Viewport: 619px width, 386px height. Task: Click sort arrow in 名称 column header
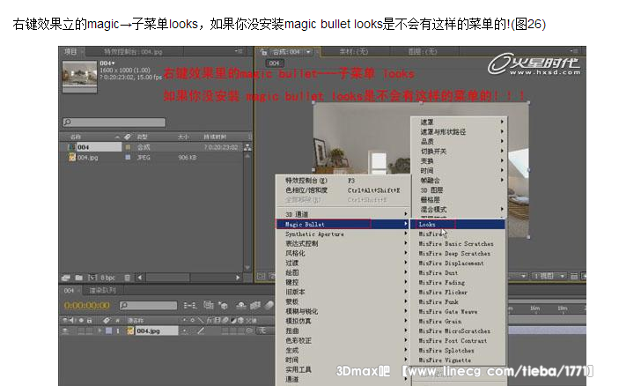tap(117, 137)
